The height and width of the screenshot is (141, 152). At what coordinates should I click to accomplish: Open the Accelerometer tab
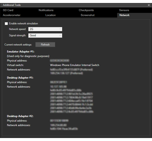coord(12,15)
